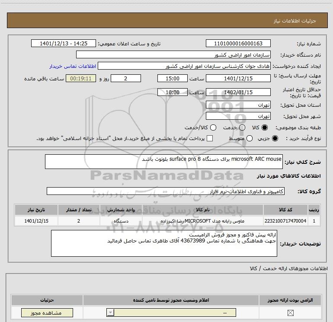The height and width of the screenshot is (322, 333).
Task: Click the جزئیات اطلاعات نیاز page title
Action: 295,21
